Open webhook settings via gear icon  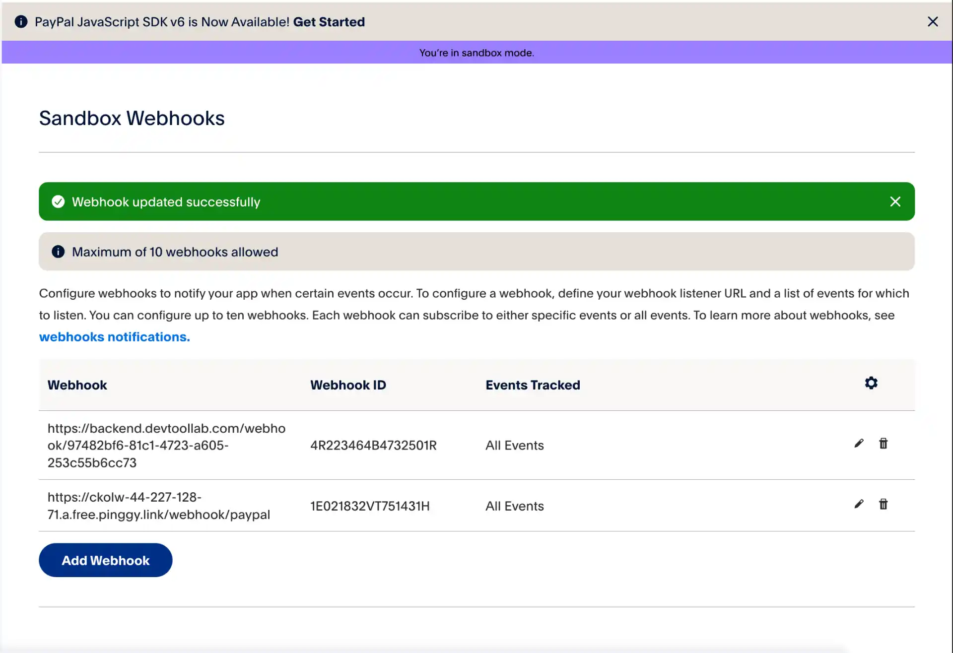pyautogui.click(x=872, y=383)
